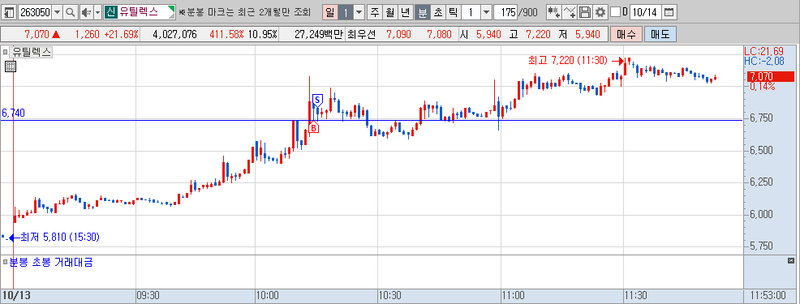Toggle the 분봉 초봉 거래대금 panel marker
Screen dimensions: 800x304
click(5, 262)
